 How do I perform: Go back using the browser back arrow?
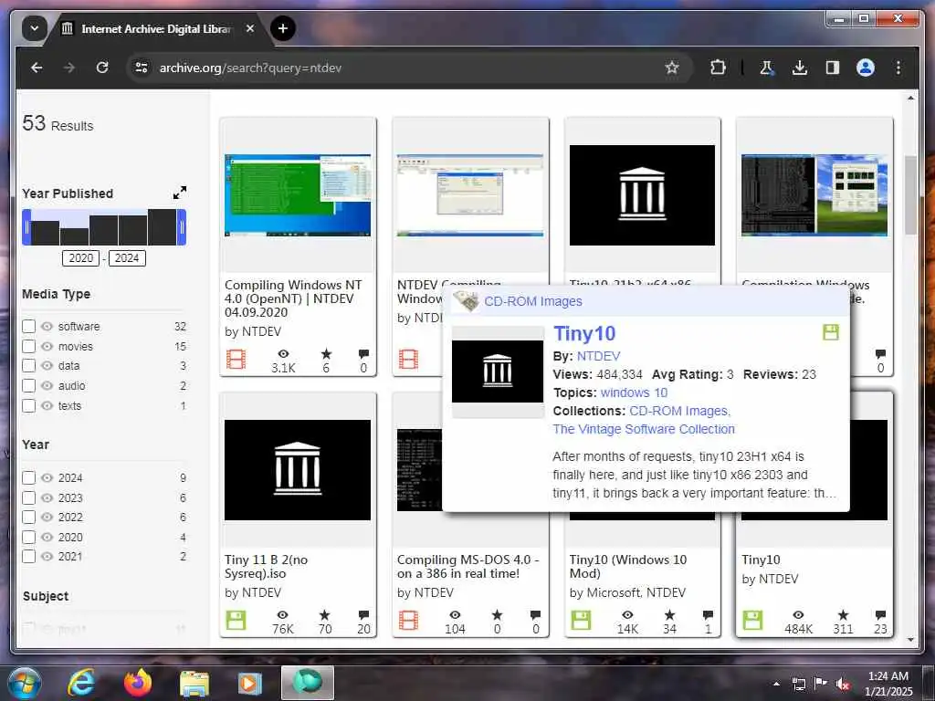pyautogui.click(x=37, y=68)
